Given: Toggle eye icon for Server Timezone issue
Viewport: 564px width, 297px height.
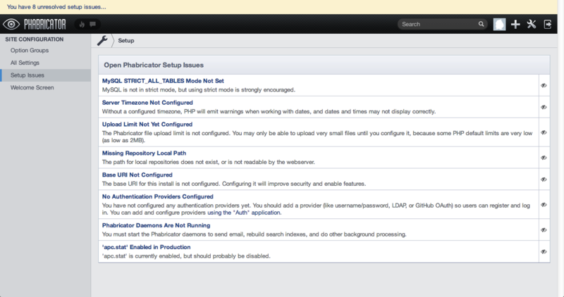Looking at the screenshot, I should [x=544, y=107].
